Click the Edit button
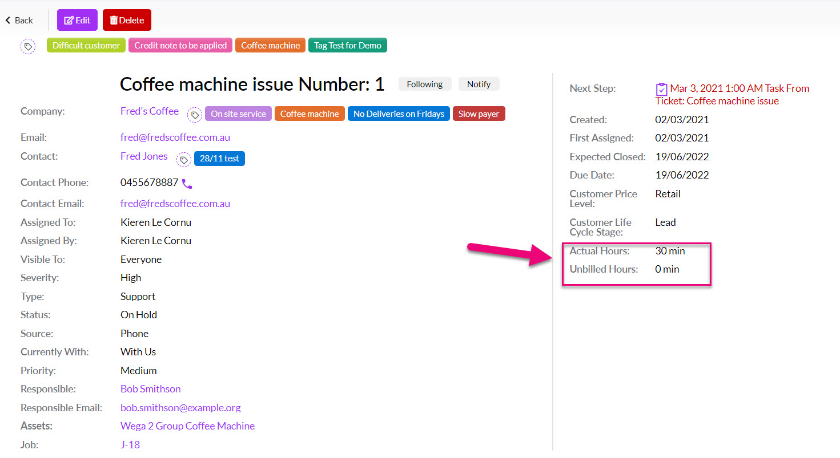This screenshot has width=840, height=458. 77,20
